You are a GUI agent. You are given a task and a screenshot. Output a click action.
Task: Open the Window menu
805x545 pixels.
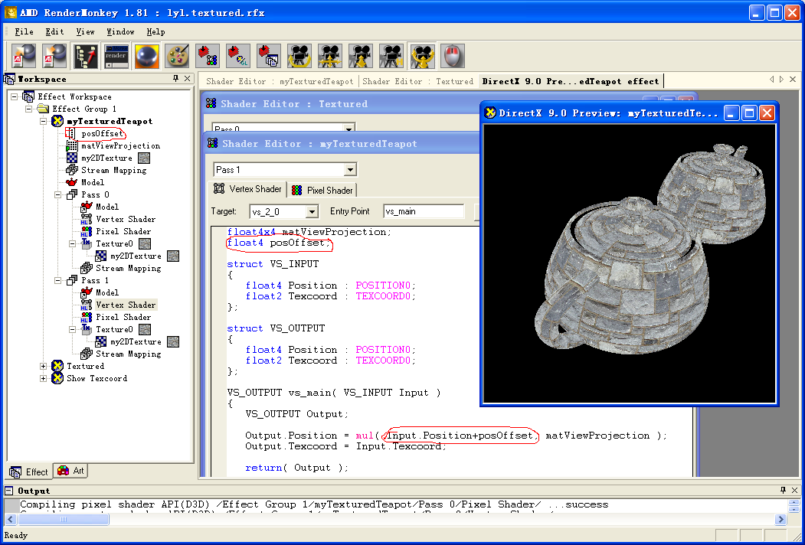(x=120, y=32)
